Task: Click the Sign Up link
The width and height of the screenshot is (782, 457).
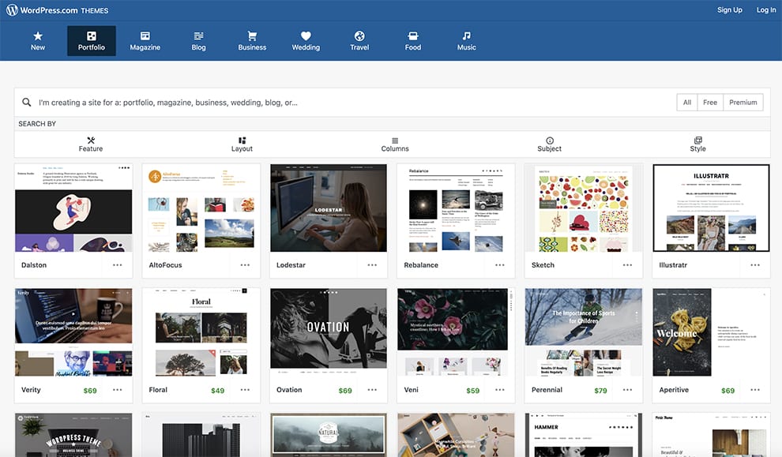Action: coord(730,9)
